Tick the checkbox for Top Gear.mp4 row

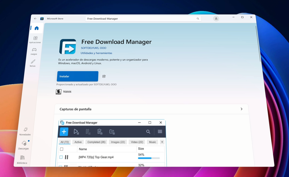[61, 157]
